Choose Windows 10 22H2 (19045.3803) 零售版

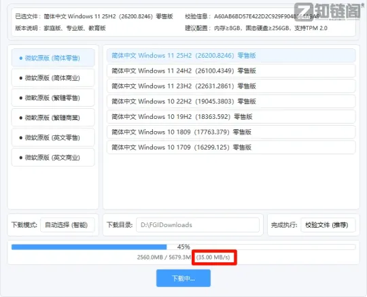231,101
